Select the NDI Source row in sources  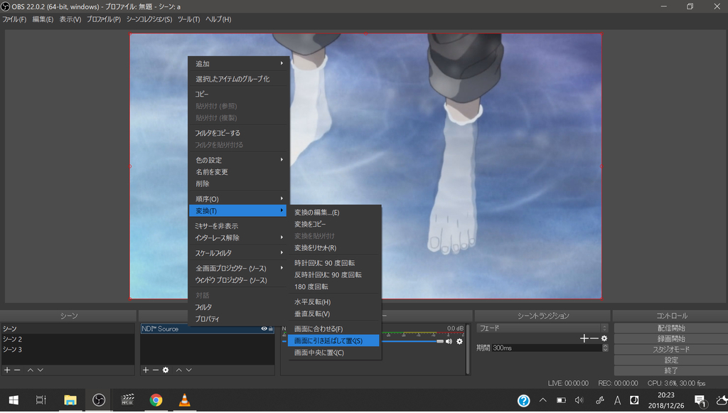pyautogui.click(x=207, y=328)
